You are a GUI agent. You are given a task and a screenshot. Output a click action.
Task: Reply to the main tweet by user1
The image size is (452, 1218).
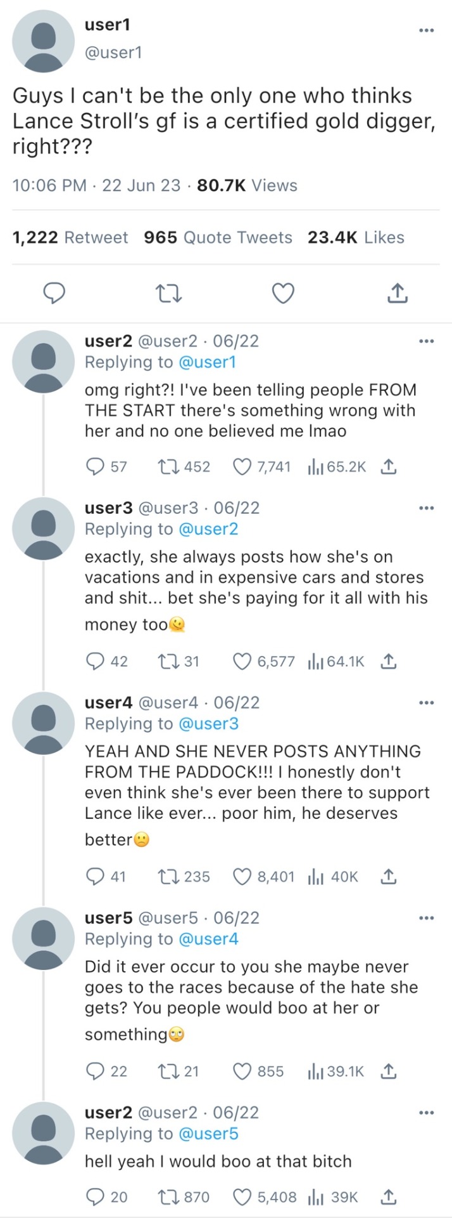pos(55,293)
